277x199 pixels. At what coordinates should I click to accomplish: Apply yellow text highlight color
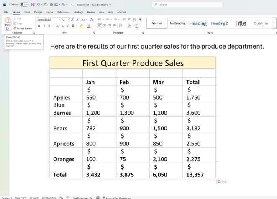point(81,26)
